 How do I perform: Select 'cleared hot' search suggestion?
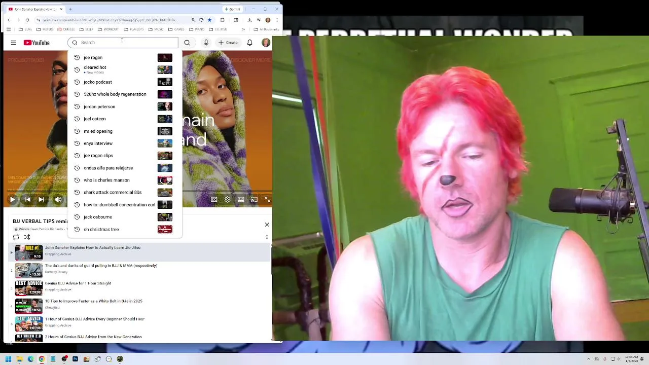pos(125,69)
